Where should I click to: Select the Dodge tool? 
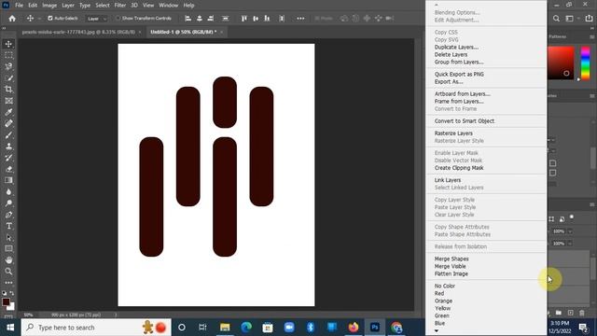click(8, 203)
